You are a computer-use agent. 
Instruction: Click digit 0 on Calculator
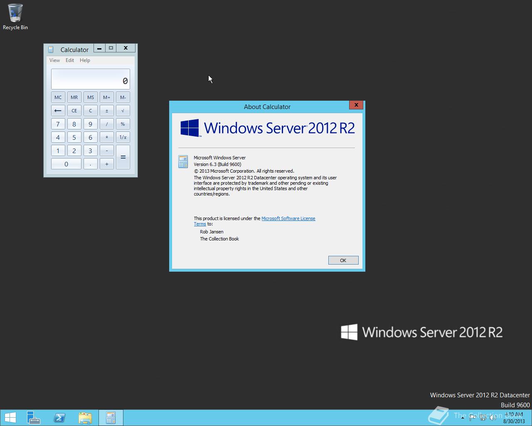(66, 164)
